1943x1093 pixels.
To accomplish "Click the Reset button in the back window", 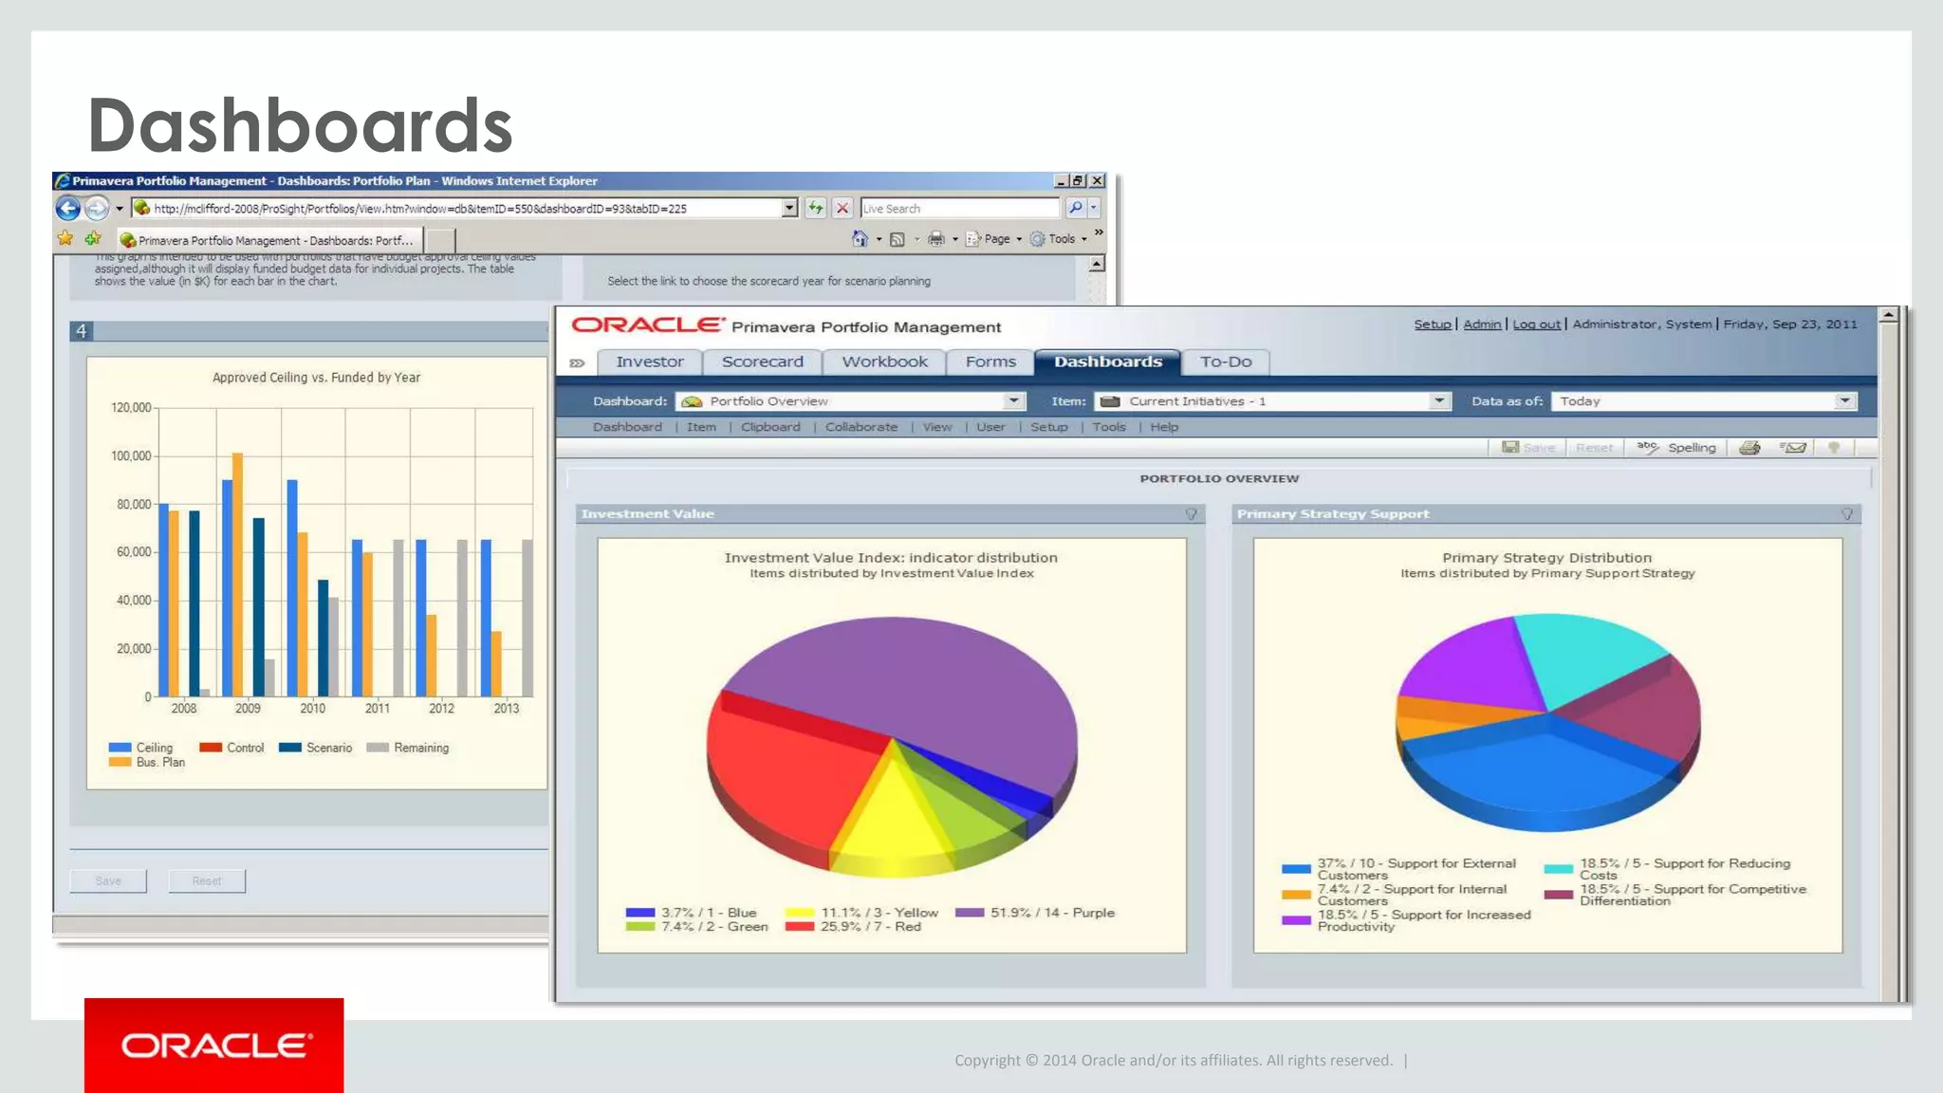I will pos(207,880).
